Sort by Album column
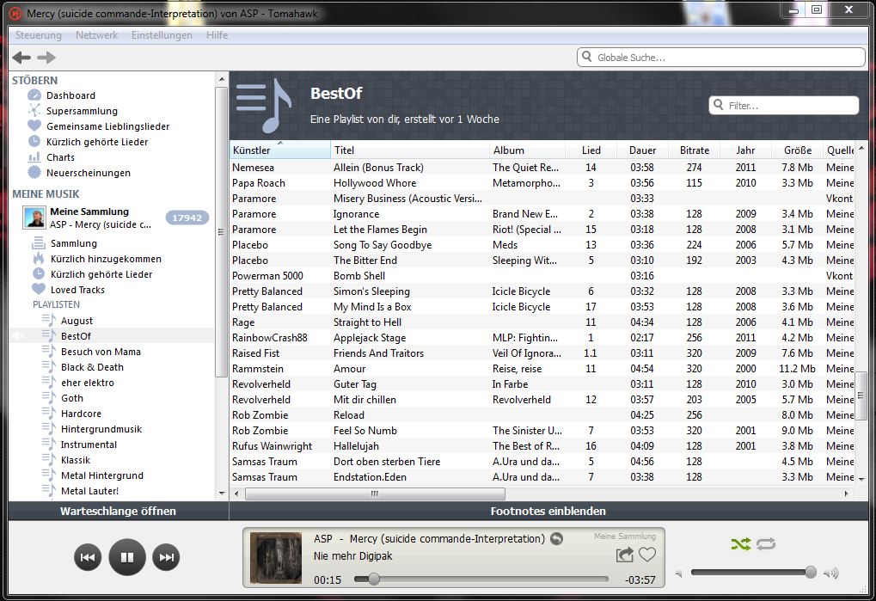Image resolution: width=876 pixels, height=601 pixels. [527, 150]
